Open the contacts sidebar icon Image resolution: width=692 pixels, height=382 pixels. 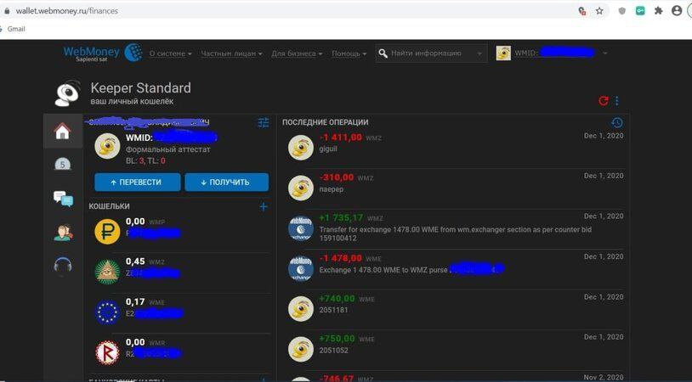coord(63,233)
